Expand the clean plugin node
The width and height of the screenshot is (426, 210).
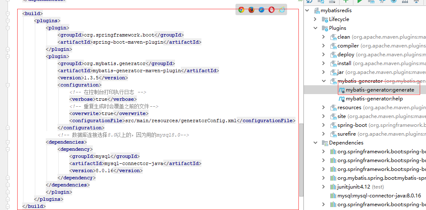click(323, 37)
